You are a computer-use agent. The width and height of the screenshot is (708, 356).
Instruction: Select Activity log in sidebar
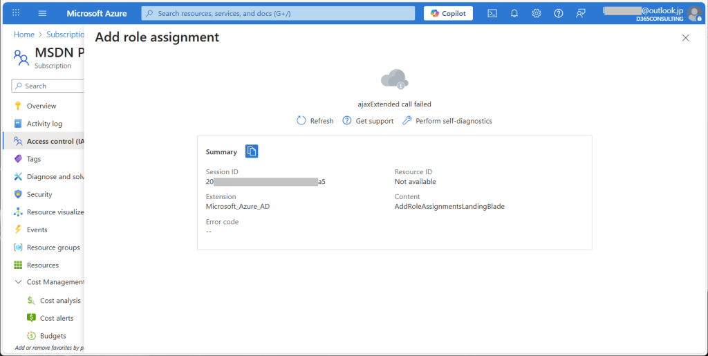click(44, 124)
